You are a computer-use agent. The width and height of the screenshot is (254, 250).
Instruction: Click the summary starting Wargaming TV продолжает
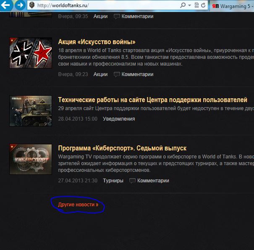156,163
